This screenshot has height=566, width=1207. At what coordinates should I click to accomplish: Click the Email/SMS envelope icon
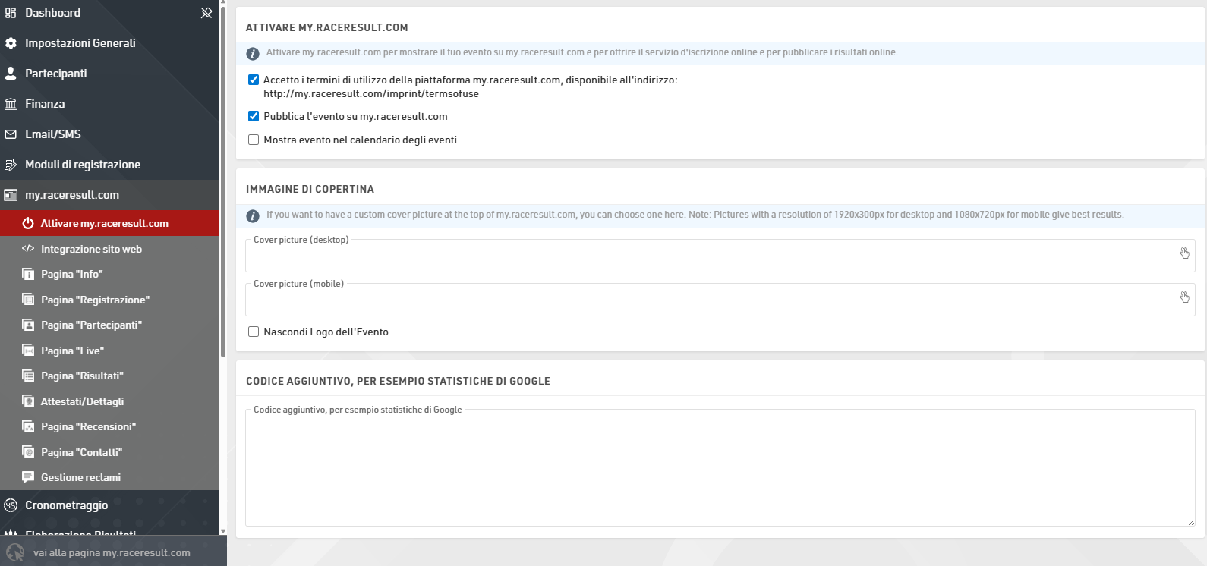coord(11,134)
